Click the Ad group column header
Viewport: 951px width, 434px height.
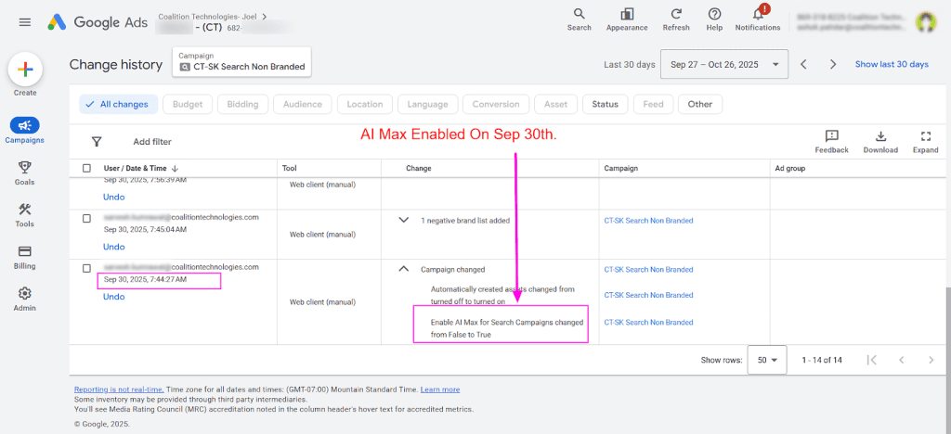[790, 168]
